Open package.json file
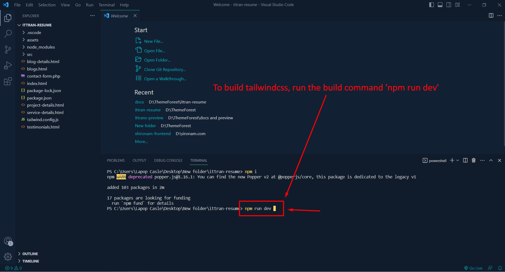Screen dimensions: 505x272 58,98
